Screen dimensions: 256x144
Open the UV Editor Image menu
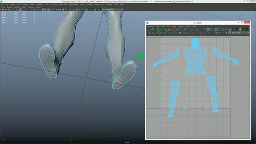174,26
